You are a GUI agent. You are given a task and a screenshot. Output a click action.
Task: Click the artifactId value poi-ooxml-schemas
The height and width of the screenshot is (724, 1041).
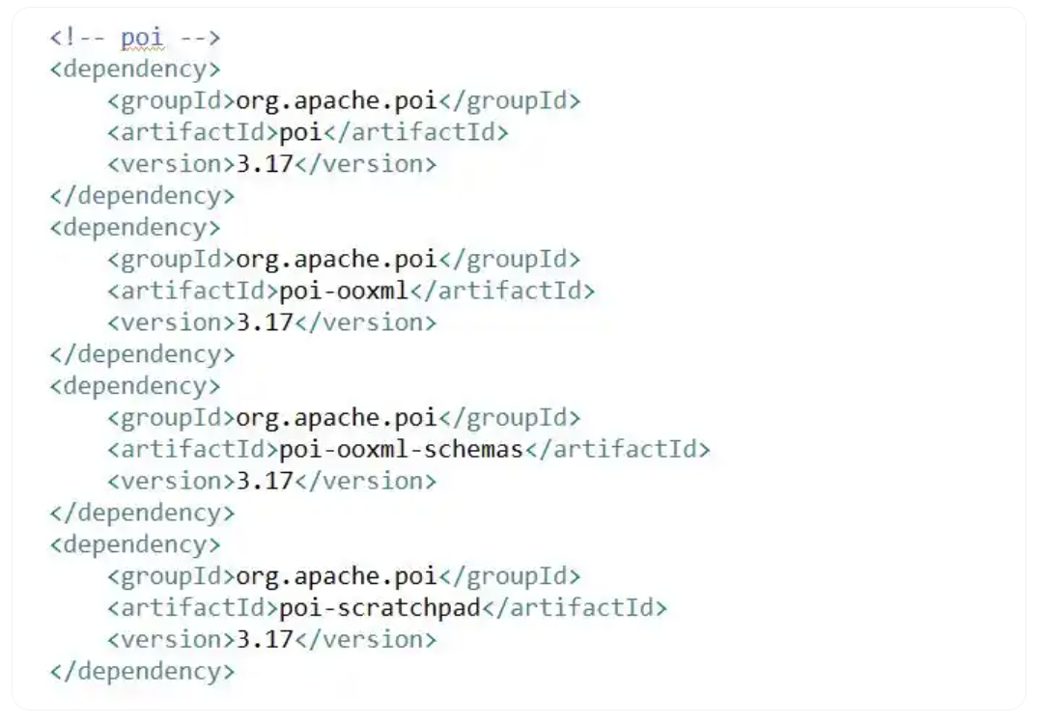(x=402, y=449)
